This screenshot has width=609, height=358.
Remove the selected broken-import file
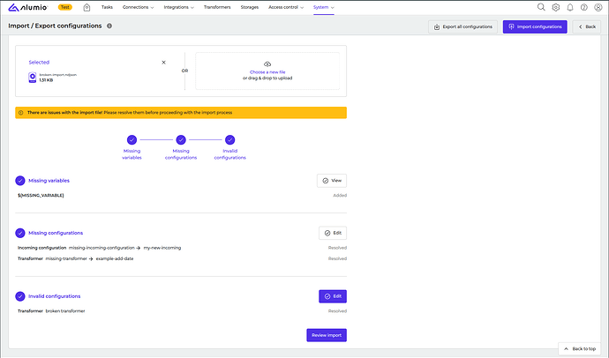pyautogui.click(x=163, y=63)
